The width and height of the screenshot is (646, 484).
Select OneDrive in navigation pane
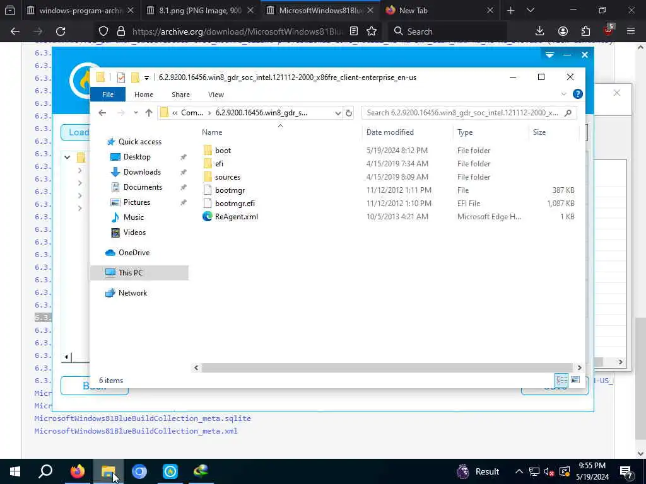pyautogui.click(x=134, y=253)
